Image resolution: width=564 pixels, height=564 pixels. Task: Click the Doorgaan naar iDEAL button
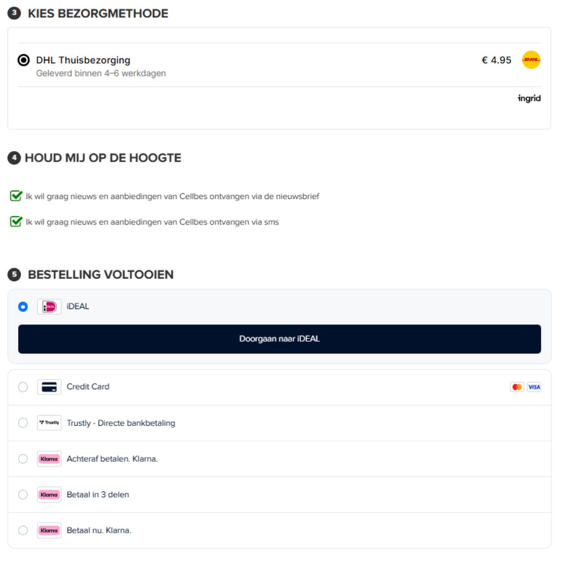279,339
